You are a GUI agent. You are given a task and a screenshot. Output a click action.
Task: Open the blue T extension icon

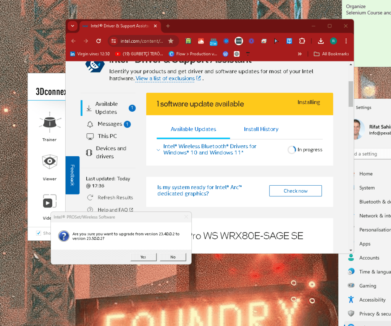pos(289,41)
